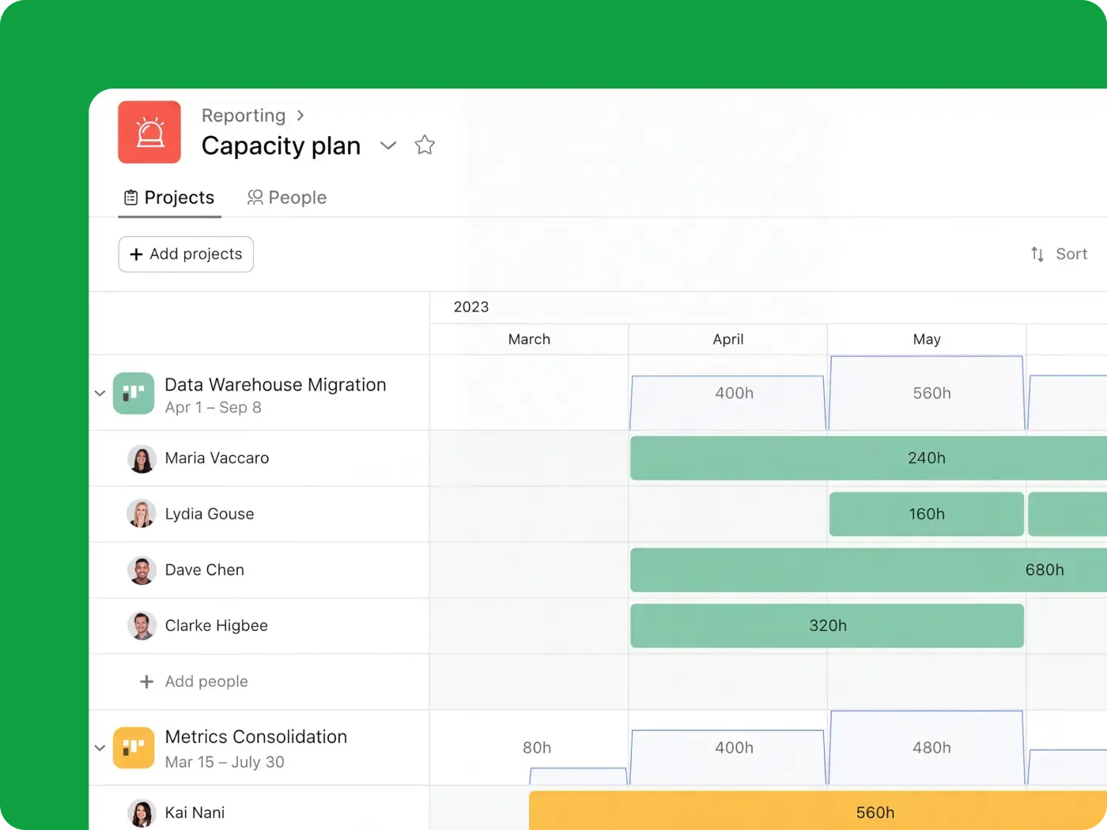Screen dimensions: 1107x830
Task: Click the Data Warehouse Migration project name
Action: point(275,385)
